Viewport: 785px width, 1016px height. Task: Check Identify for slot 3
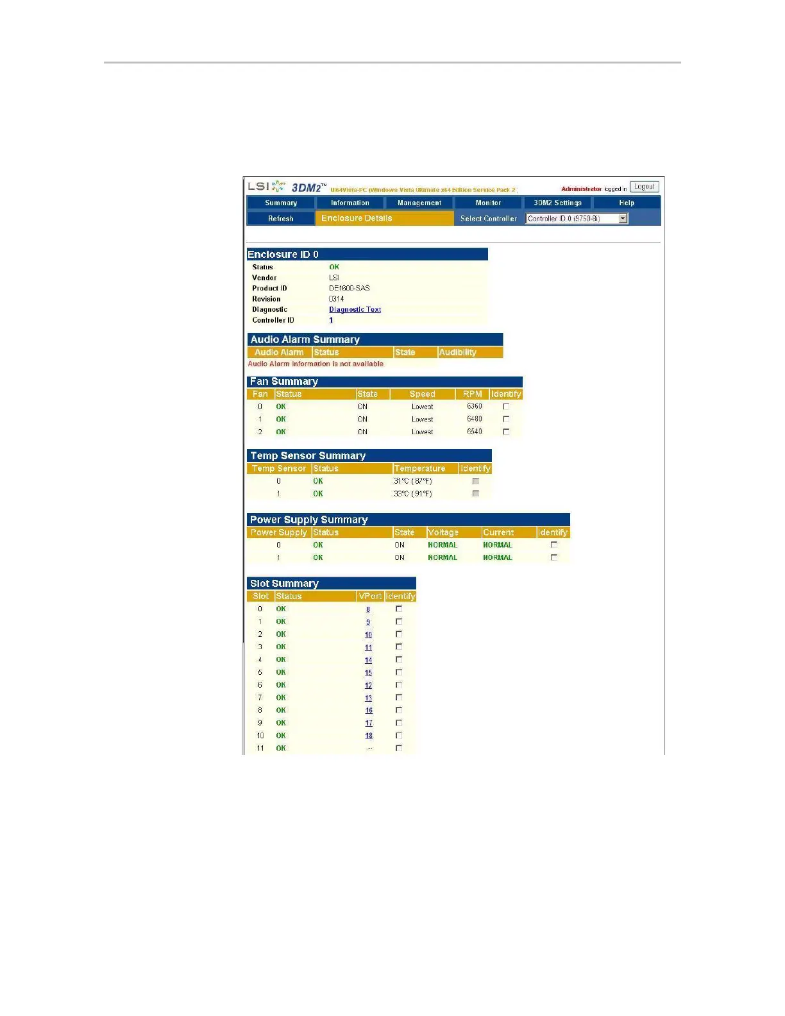[399, 647]
